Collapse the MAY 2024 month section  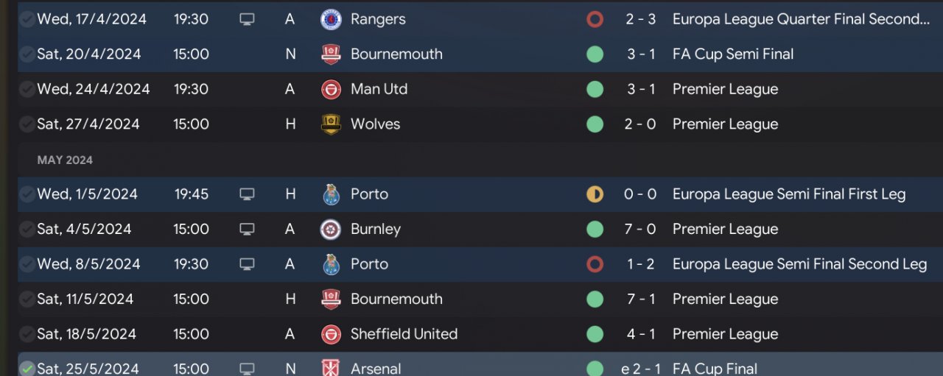click(x=65, y=160)
